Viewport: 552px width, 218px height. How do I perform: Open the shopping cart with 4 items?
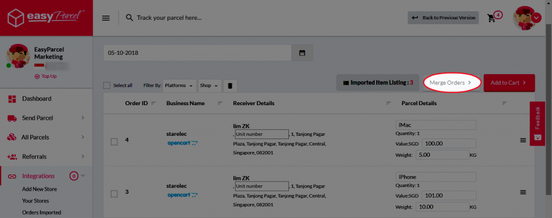[491, 18]
